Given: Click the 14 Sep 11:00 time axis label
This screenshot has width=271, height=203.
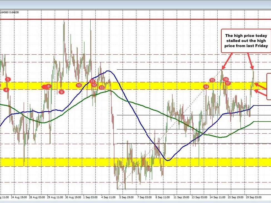Looking at the screenshot, I should [218, 197].
